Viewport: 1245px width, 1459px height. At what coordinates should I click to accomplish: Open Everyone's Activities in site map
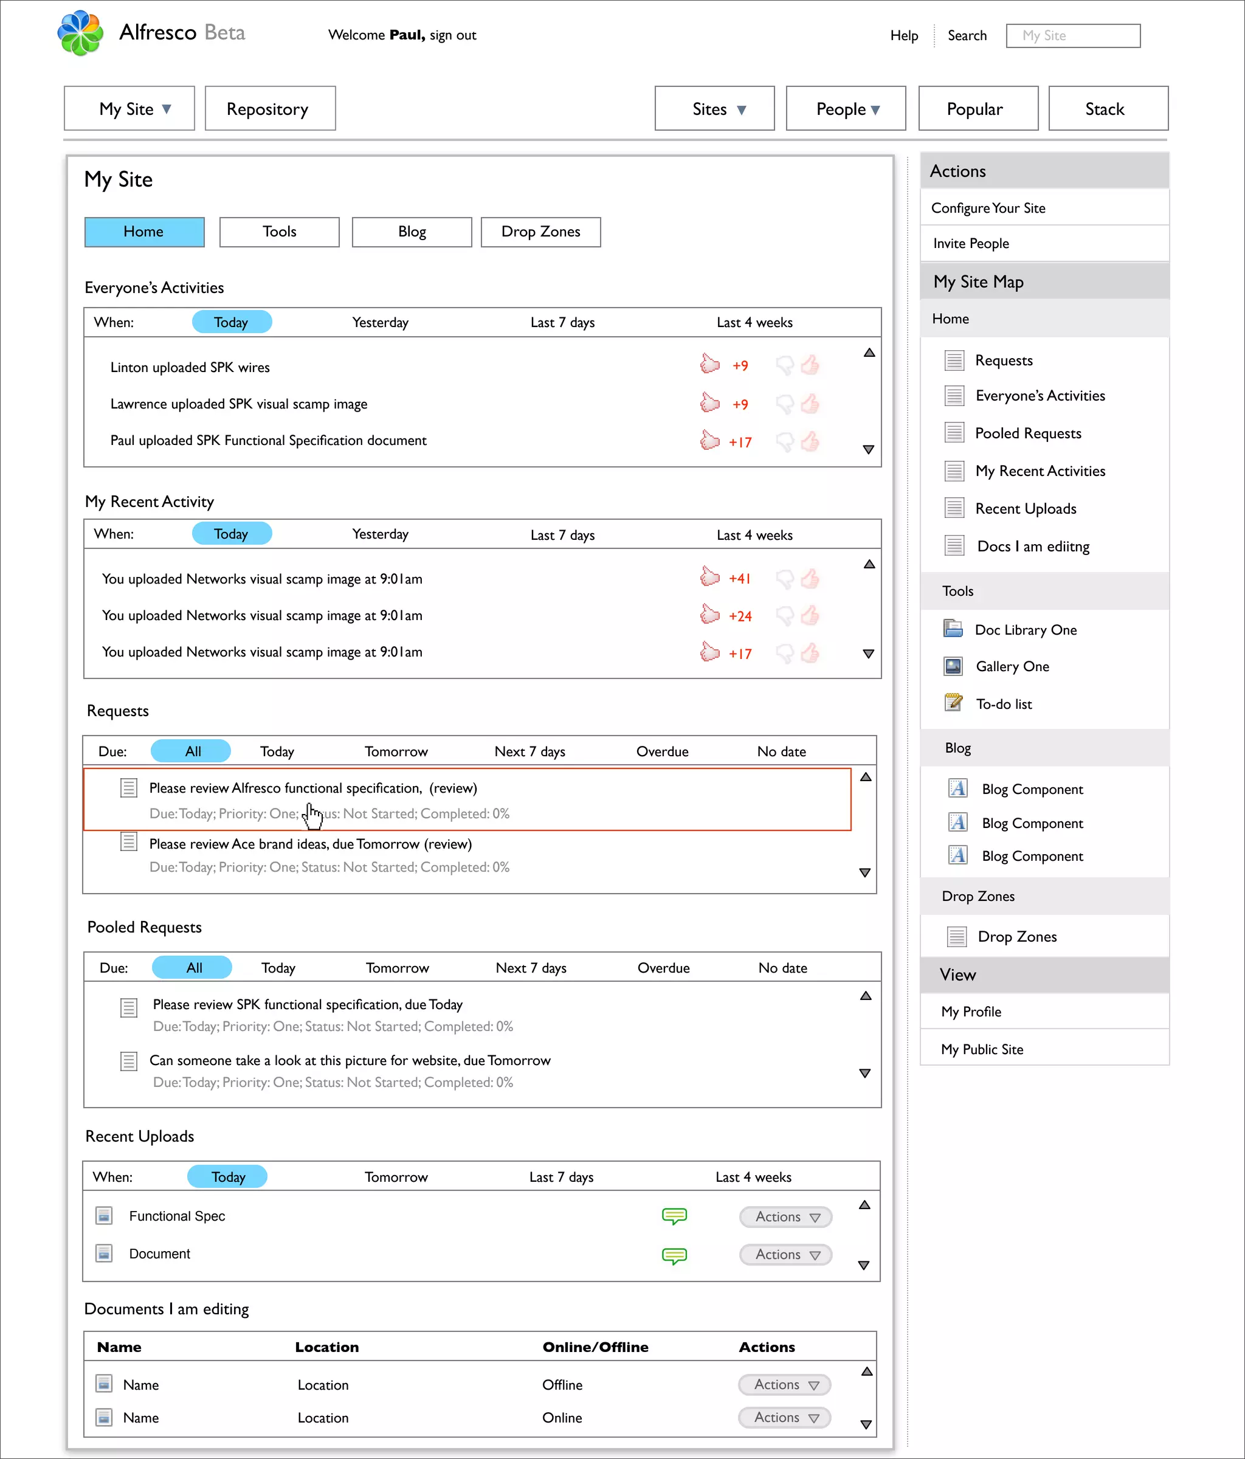(x=1040, y=395)
